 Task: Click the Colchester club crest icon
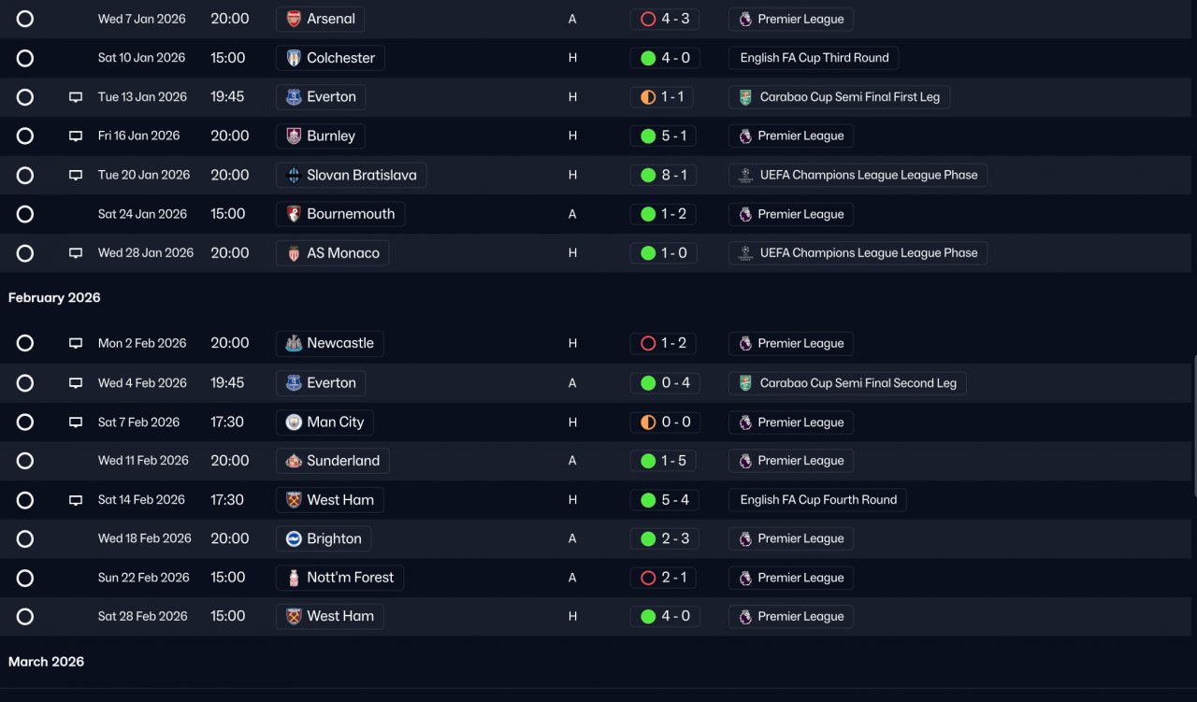tap(294, 58)
